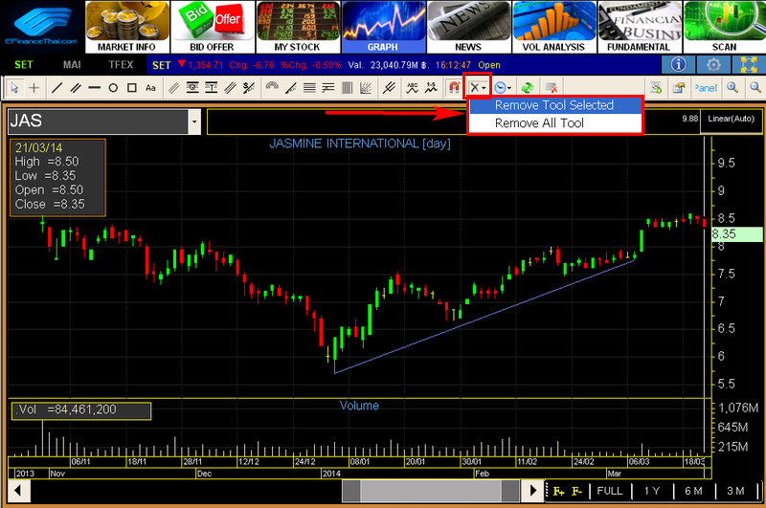Select the ellipse drawing tool
The width and height of the screenshot is (766, 508).
point(112,87)
